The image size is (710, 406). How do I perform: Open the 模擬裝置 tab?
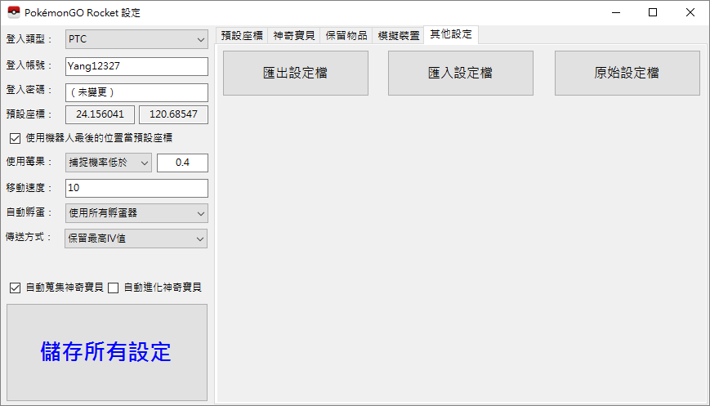point(399,36)
